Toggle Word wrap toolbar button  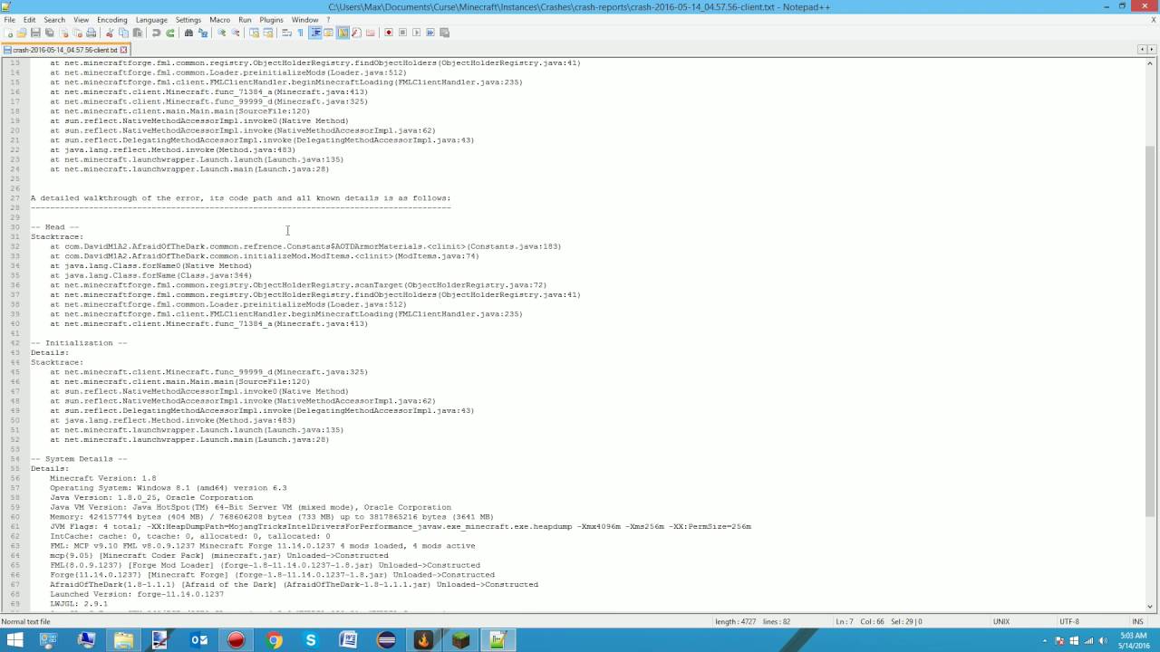286,33
